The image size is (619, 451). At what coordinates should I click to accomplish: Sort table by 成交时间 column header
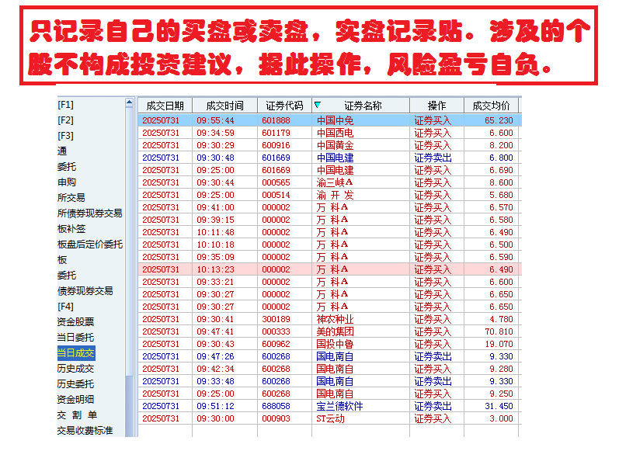[224, 106]
